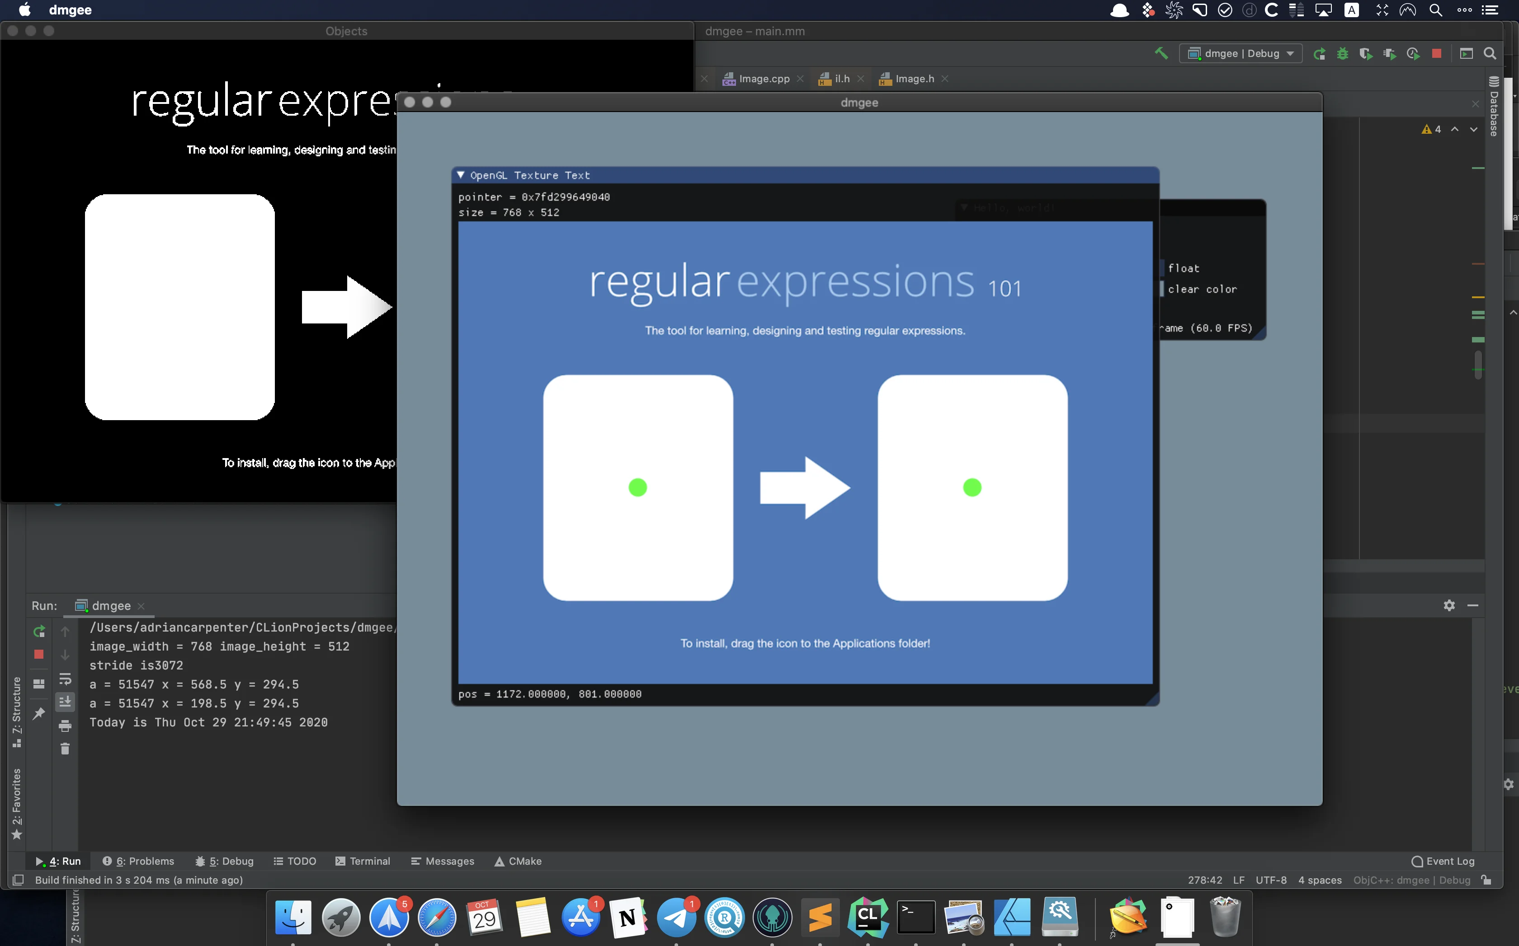The height and width of the screenshot is (946, 1519).
Task: Open the 6: Problems tool window
Action: pyautogui.click(x=138, y=862)
